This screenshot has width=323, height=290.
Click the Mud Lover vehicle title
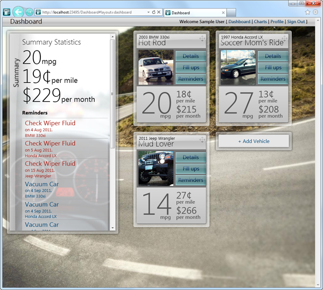tap(156, 144)
